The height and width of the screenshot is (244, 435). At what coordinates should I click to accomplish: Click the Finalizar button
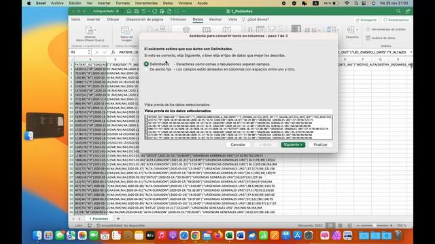[320, 144]
